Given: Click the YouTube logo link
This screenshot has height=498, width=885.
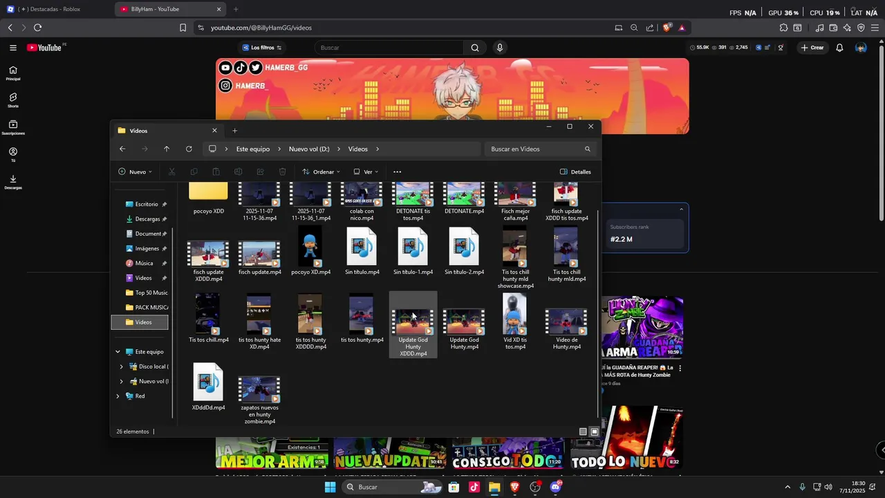Looking at the screenshot, I should pyautogui.click(x=44, y=48).
